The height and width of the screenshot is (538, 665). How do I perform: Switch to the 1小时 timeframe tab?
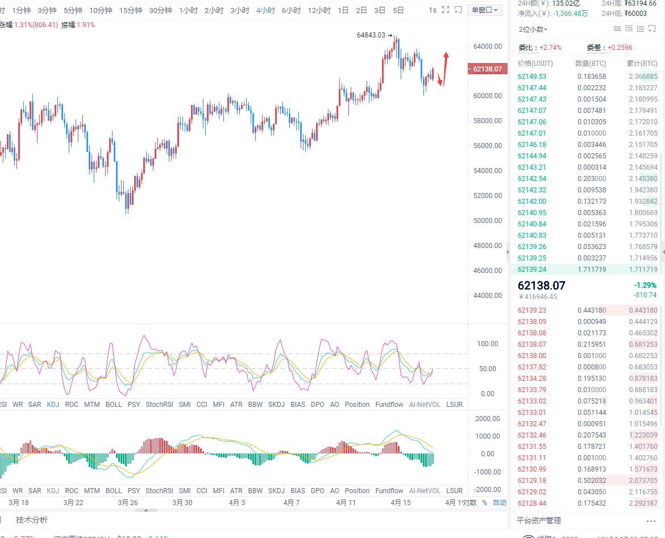(x=188, y=10)
